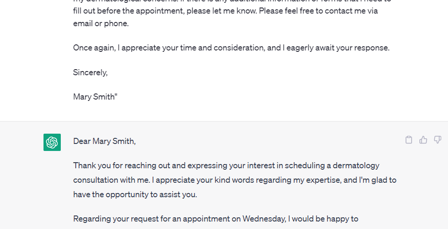Click the 'Mary Smith"' signature text
This screenshot has height=229, width=448.
coord(95,97)
